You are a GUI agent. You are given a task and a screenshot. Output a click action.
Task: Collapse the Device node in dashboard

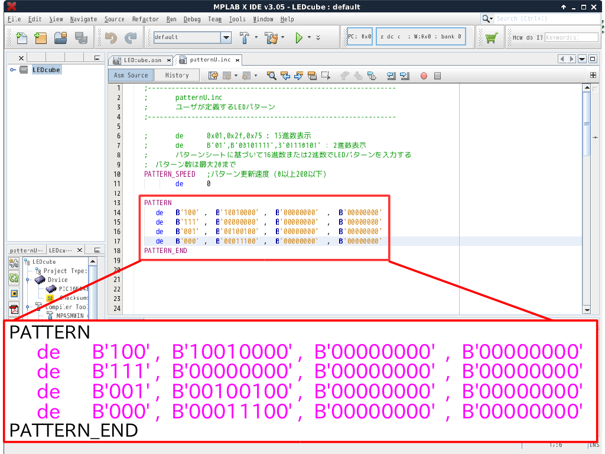pyautogui.click(x=27, y=280)
